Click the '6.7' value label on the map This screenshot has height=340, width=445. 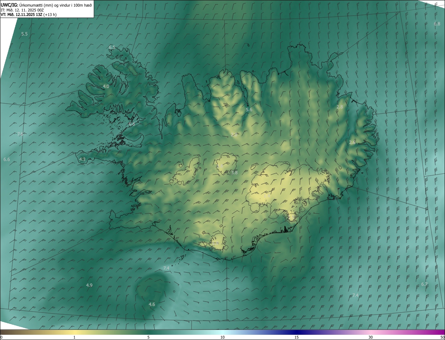click(424, 284)
